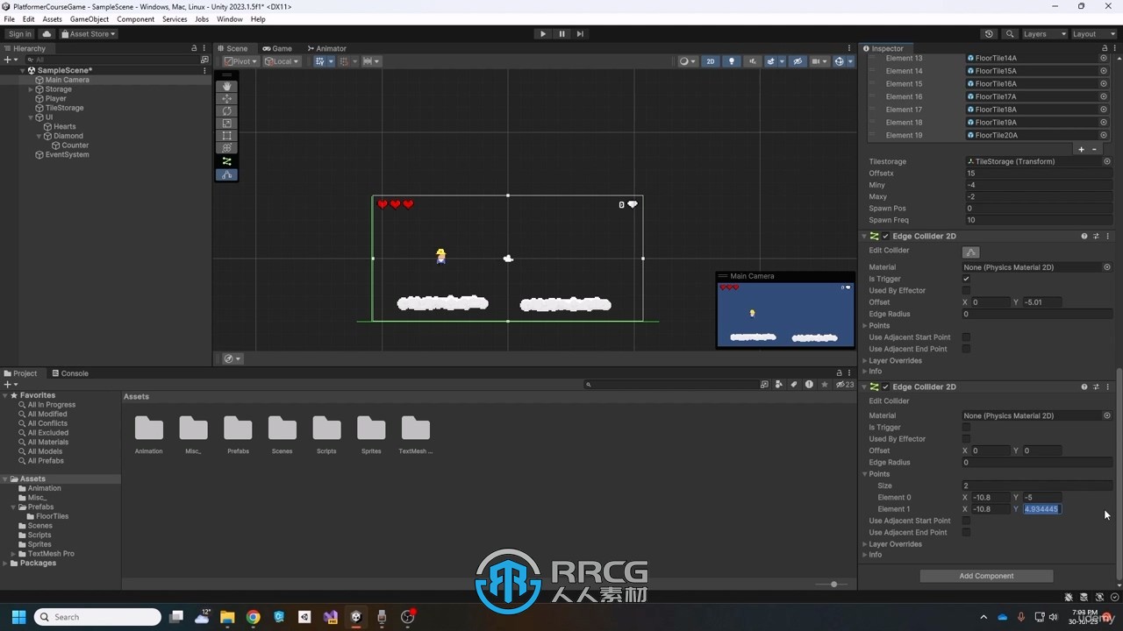Collapse Points on the second Edge Collider
Screen dimensions: 1123x631
click(x=865, y=474)
